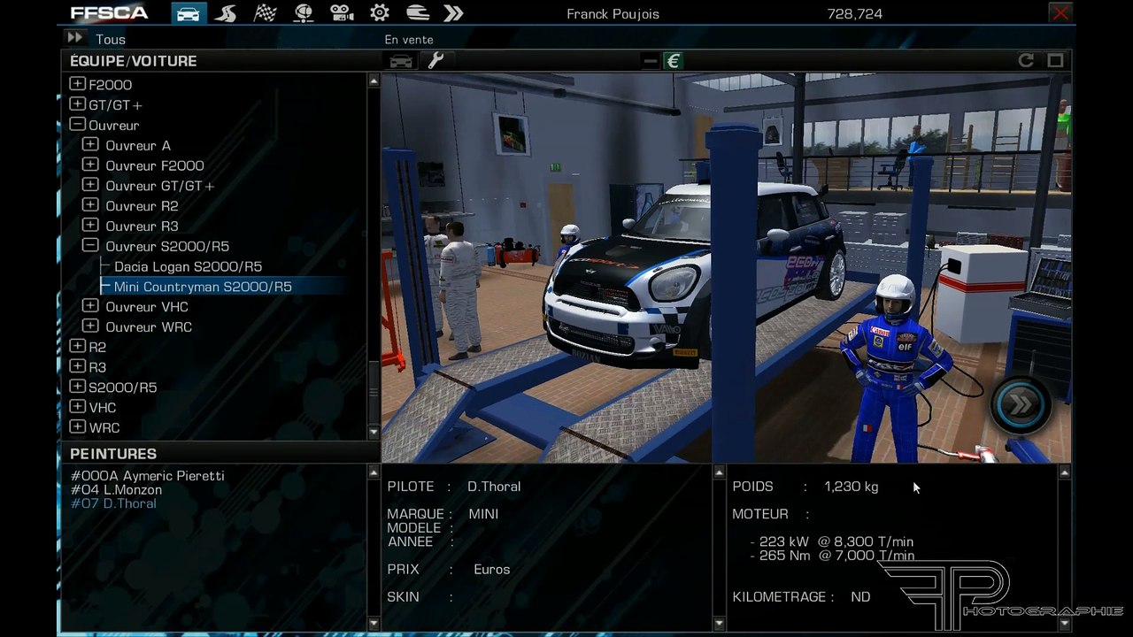Click the pilot name D.Thoral in details

pyautogui.click(x=494, y=487)
